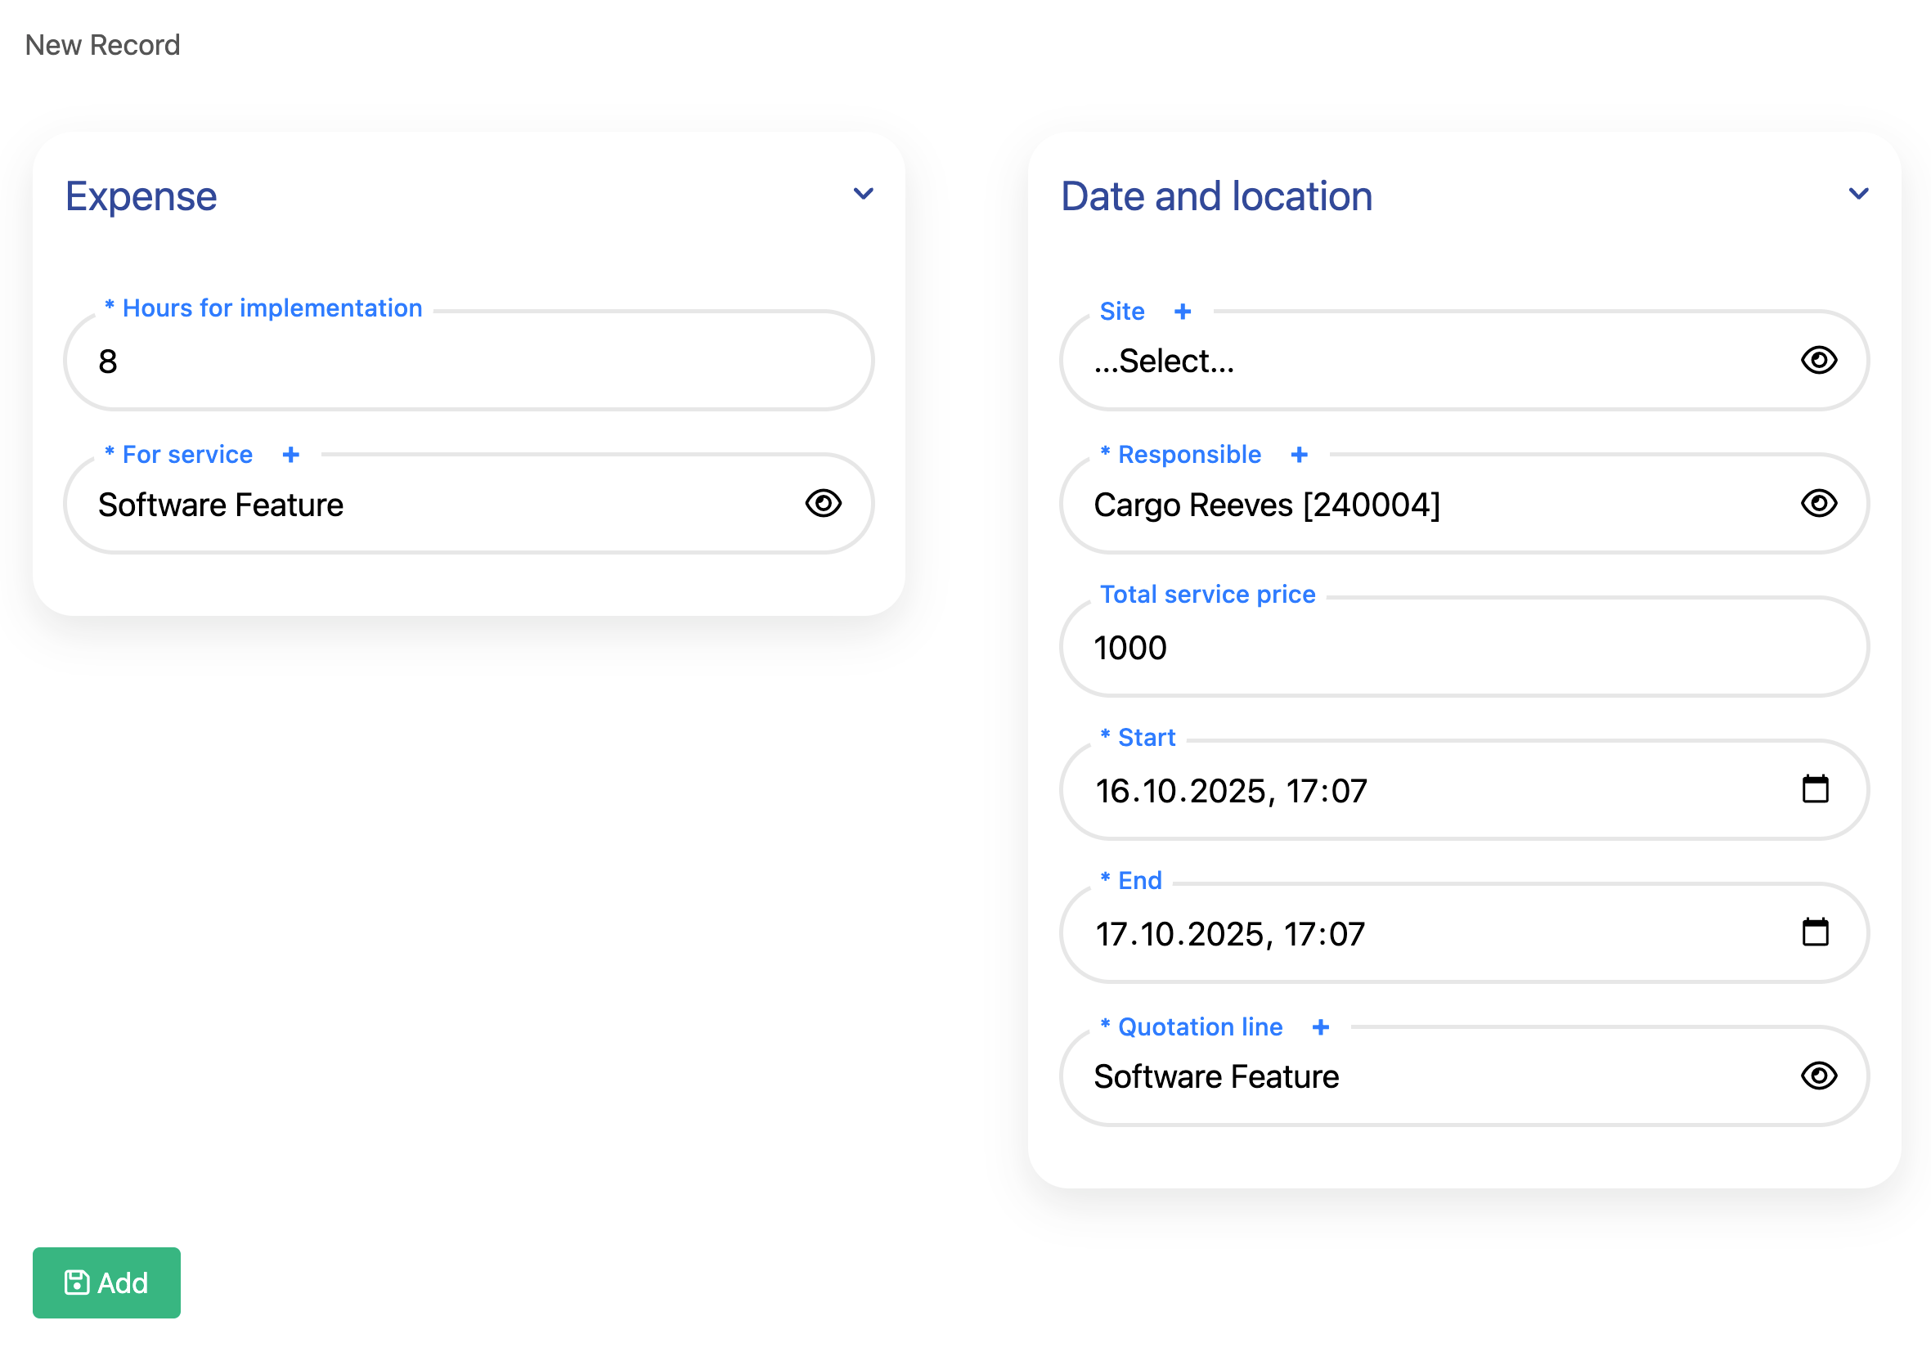Click eye icon in Site field
The width and height of the screenshot is (1931, 1352).
pos(1818,361)
